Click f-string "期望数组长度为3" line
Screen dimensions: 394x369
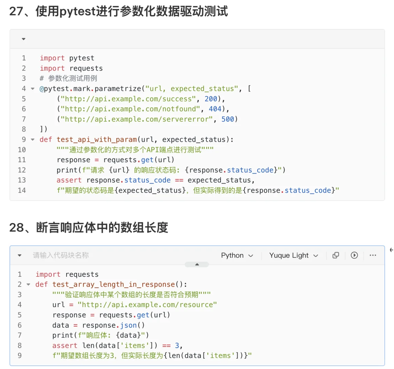(x=152, y=356)
